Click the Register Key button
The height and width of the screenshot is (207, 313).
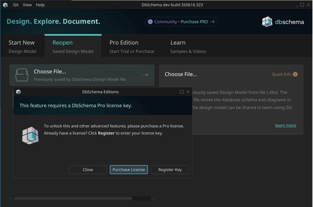[170, 170]
